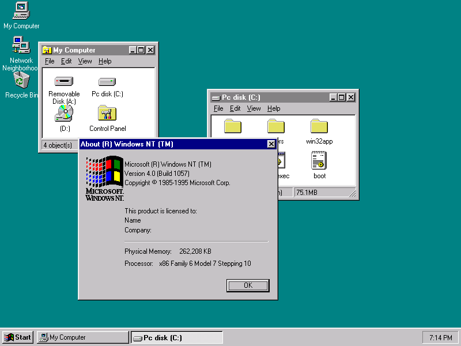
Task: Open Help menu in Pc disk (C:) window
Action: pyautogui.click(x=273, y=108)
